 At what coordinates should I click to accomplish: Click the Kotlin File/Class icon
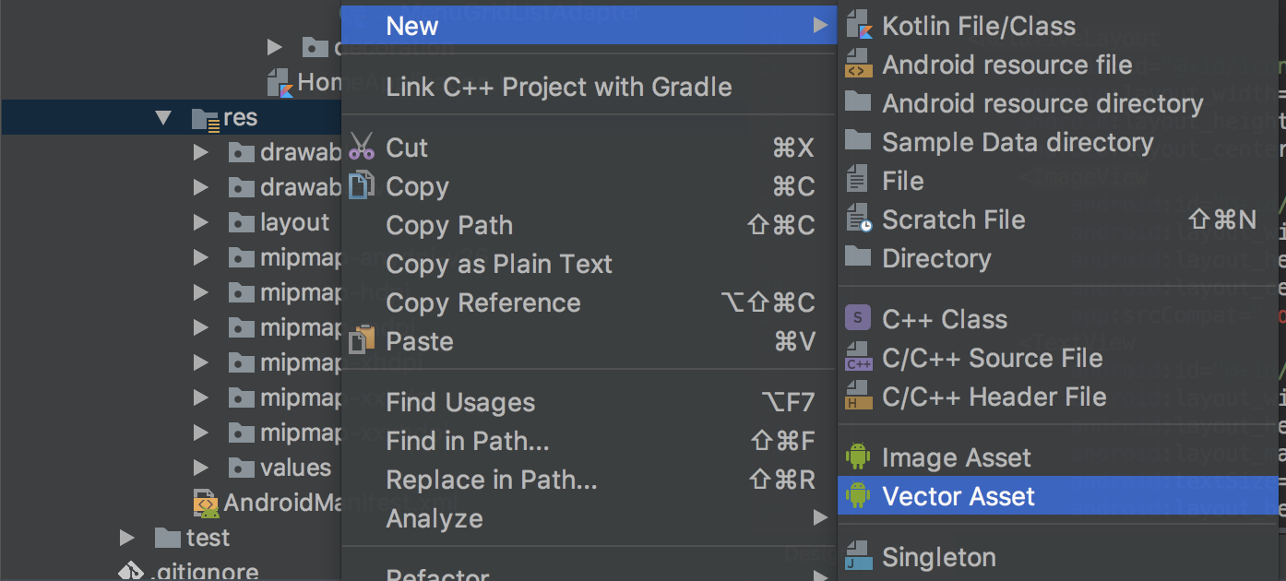pyautogui.click(x=858, y=25)
